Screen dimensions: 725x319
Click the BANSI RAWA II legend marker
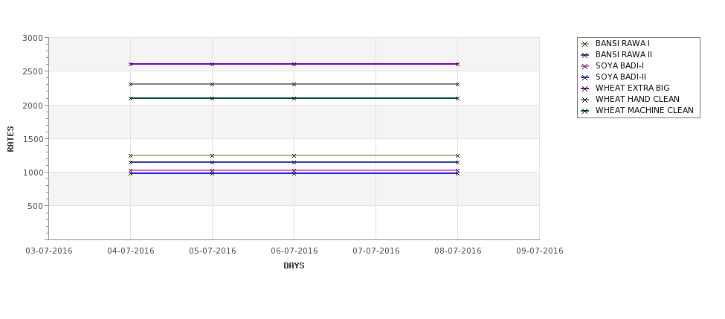click(x=584, y=55)
